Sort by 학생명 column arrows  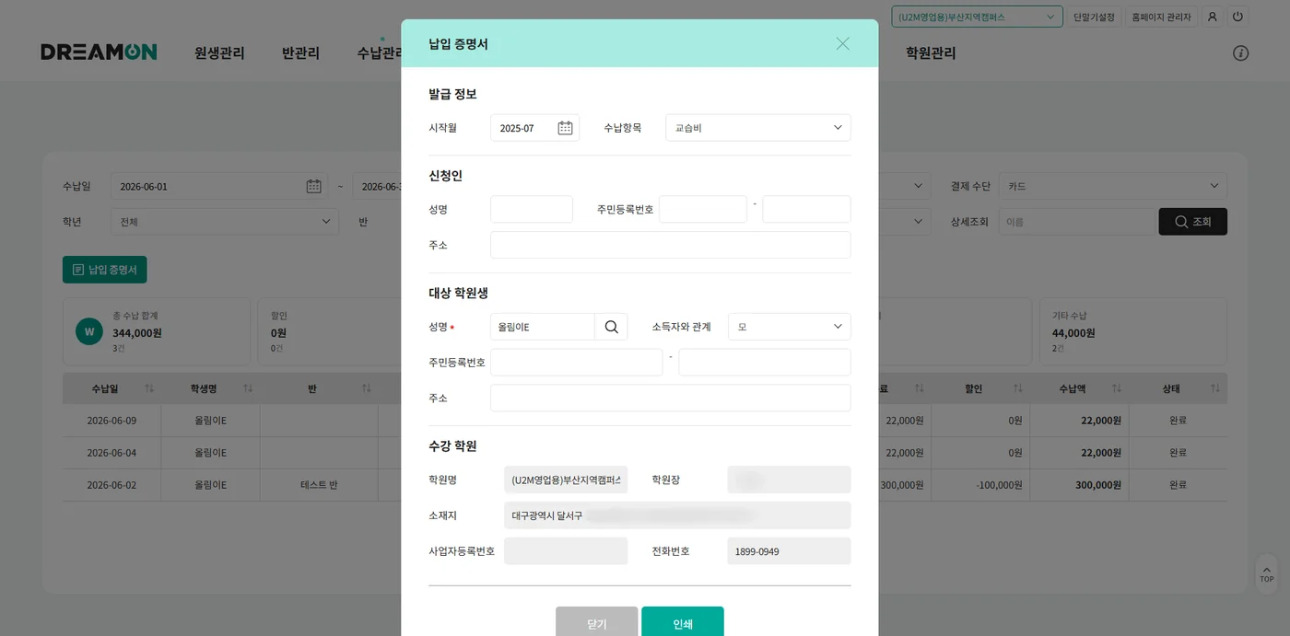247,389
